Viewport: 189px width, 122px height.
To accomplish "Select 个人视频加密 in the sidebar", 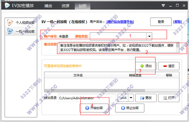I will click(x=21, y=22).
